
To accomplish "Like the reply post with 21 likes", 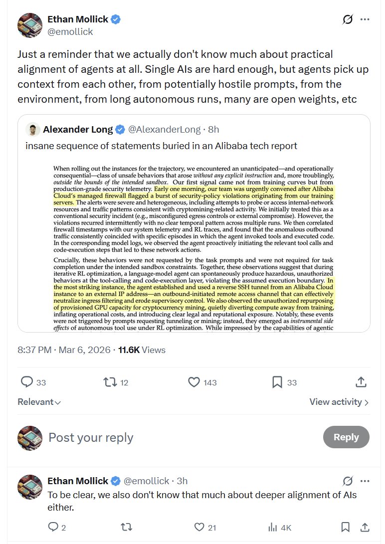I will pos(199,527).
